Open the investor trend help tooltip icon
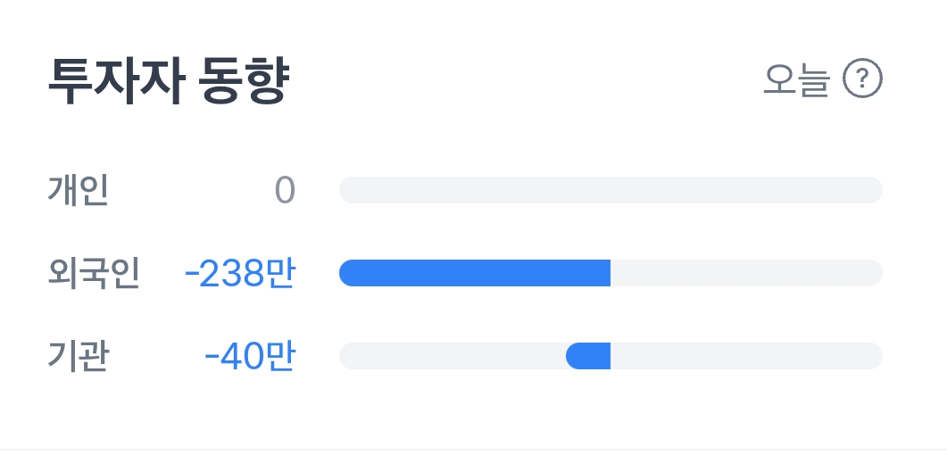This screenshot has height=463, width=947. pos(862,81)
